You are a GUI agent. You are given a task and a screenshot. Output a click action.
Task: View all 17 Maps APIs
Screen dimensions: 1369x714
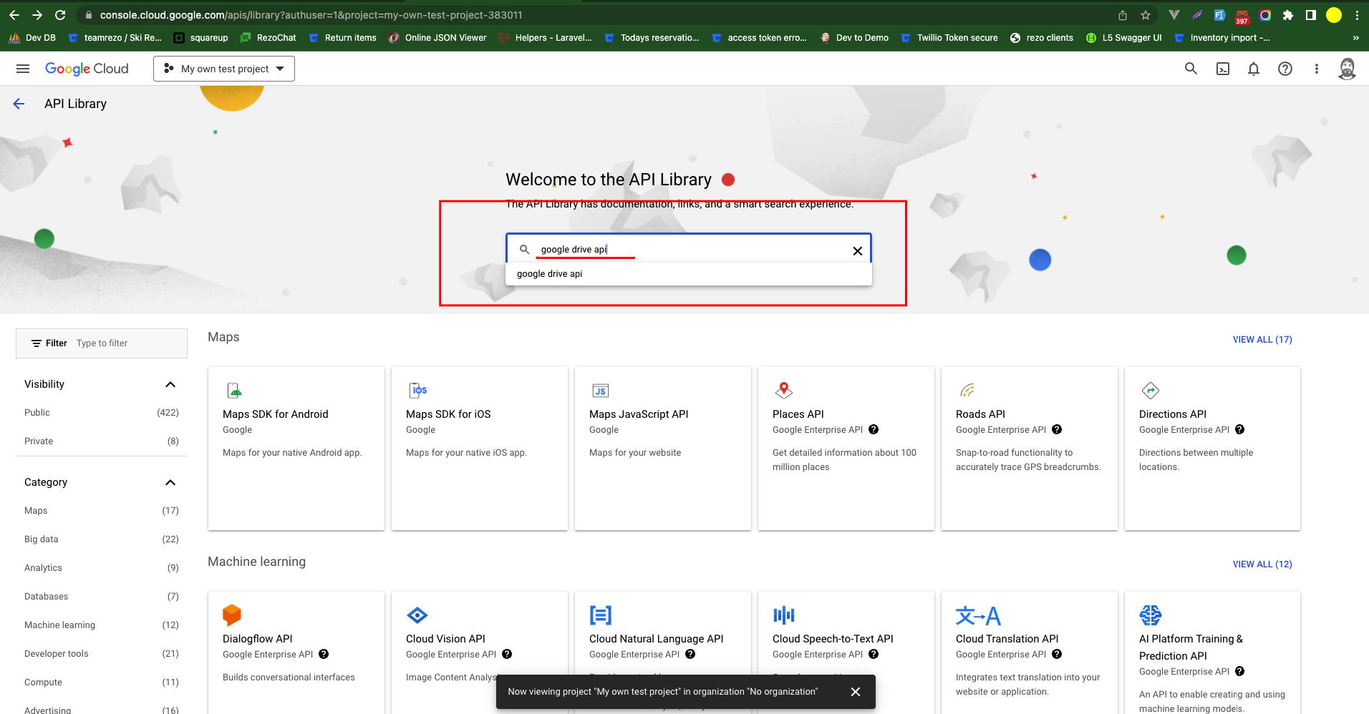tap(1262, 340)
